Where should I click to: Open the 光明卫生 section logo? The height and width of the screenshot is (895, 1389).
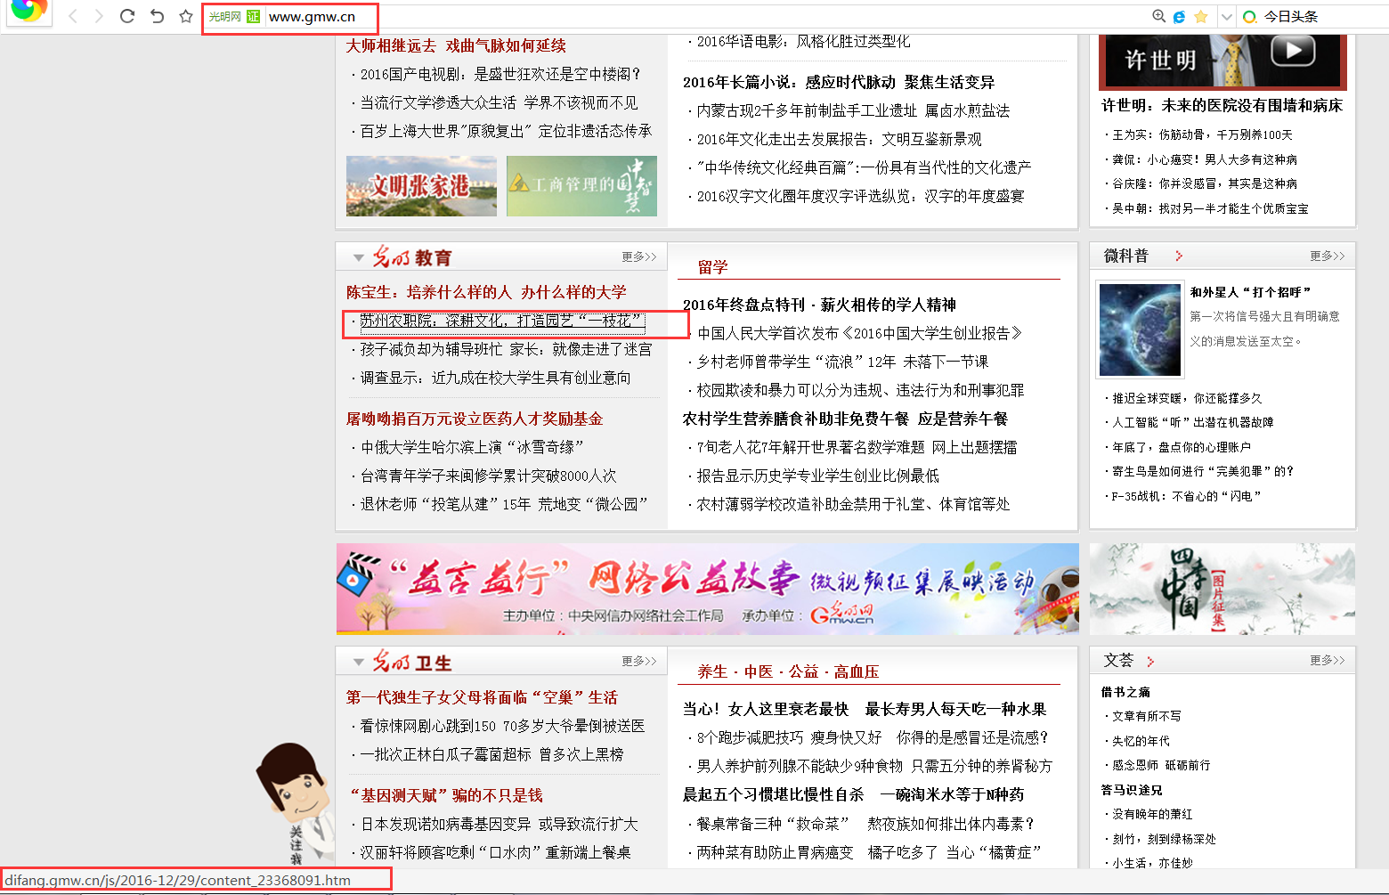[x=412, y=662]
